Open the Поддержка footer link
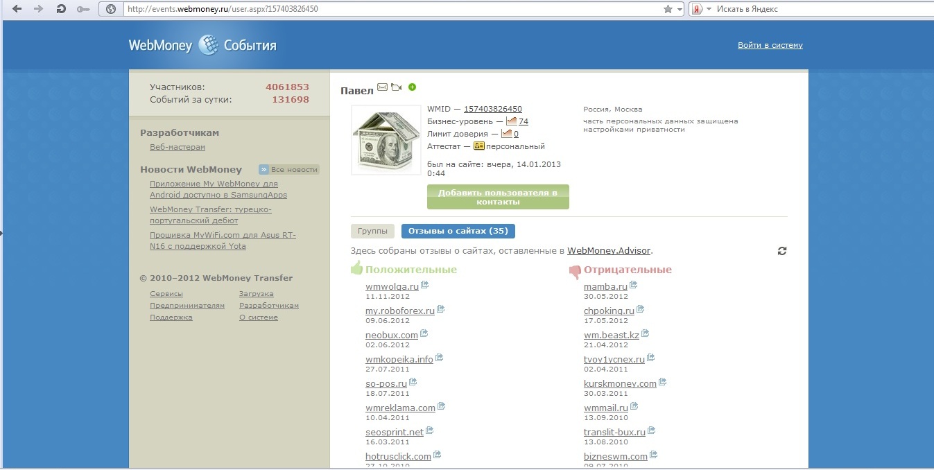934x470 pixels. click(171, 317)
